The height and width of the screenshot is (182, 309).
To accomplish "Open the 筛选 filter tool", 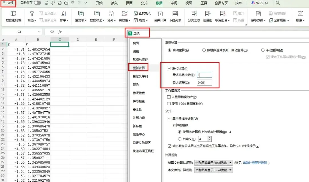I will click(x=32, y=16).
